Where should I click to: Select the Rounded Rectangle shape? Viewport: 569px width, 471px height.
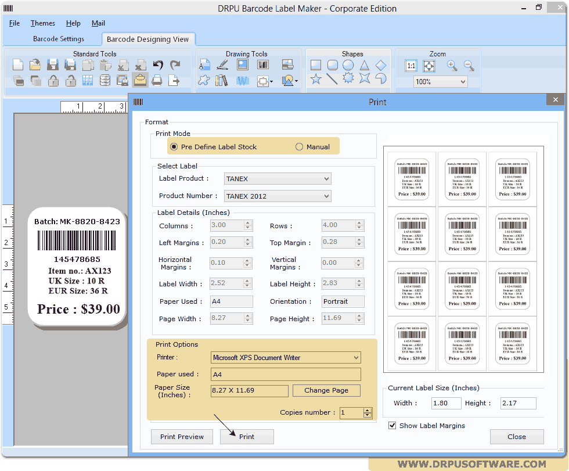click(x=332, y=65)
